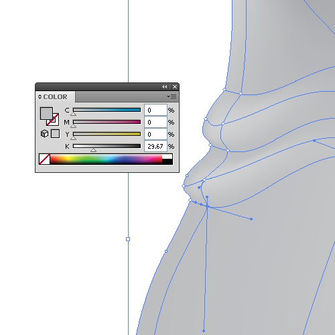Click the Magenta value input field
Viewport: 335px width, 335px height.
(x=155, y=122)
